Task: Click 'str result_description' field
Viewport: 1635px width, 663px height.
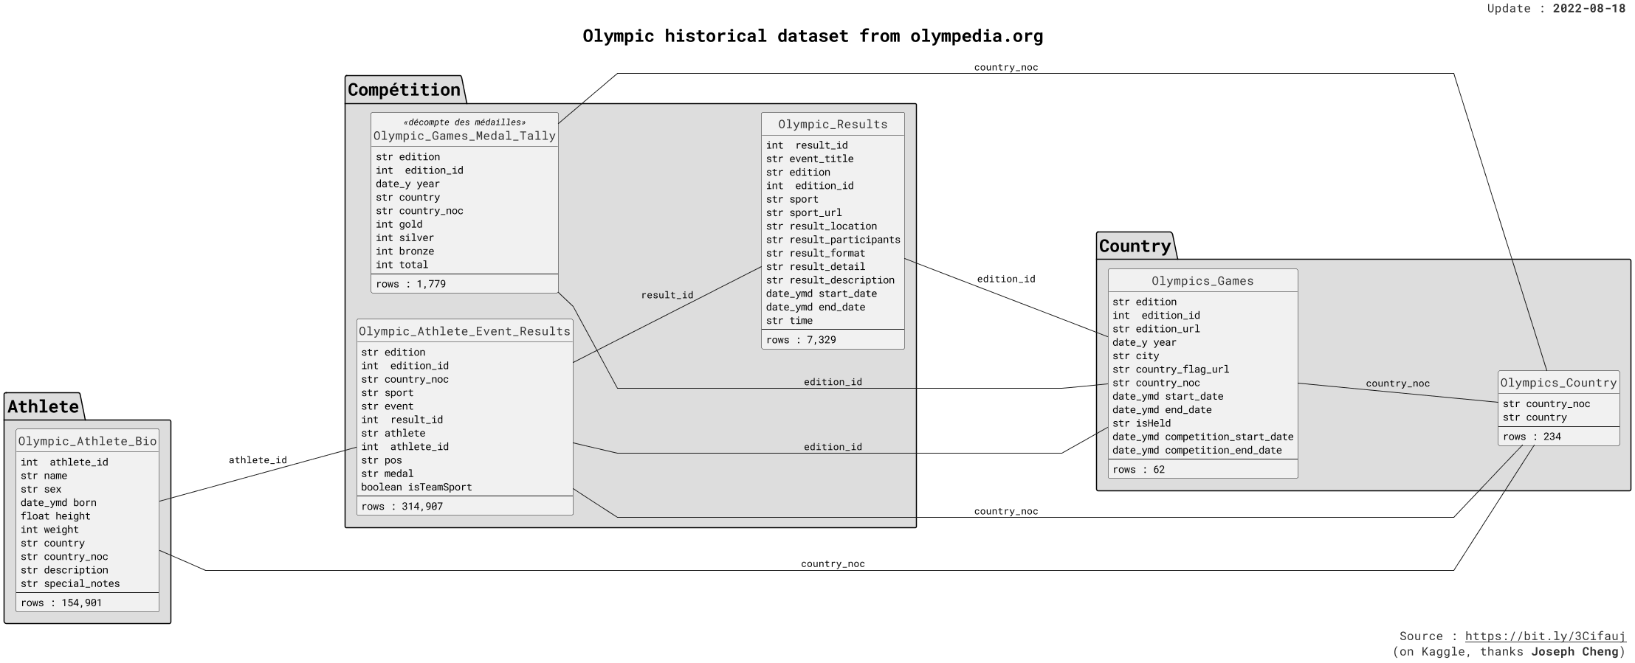Action: coord(830,280)
